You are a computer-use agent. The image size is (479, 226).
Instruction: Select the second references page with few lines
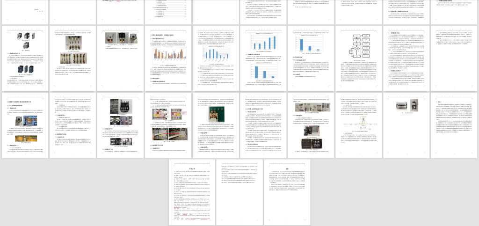click(239, 192)
